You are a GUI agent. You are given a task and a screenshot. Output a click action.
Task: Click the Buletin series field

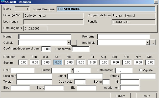click(x=61, y=71)
